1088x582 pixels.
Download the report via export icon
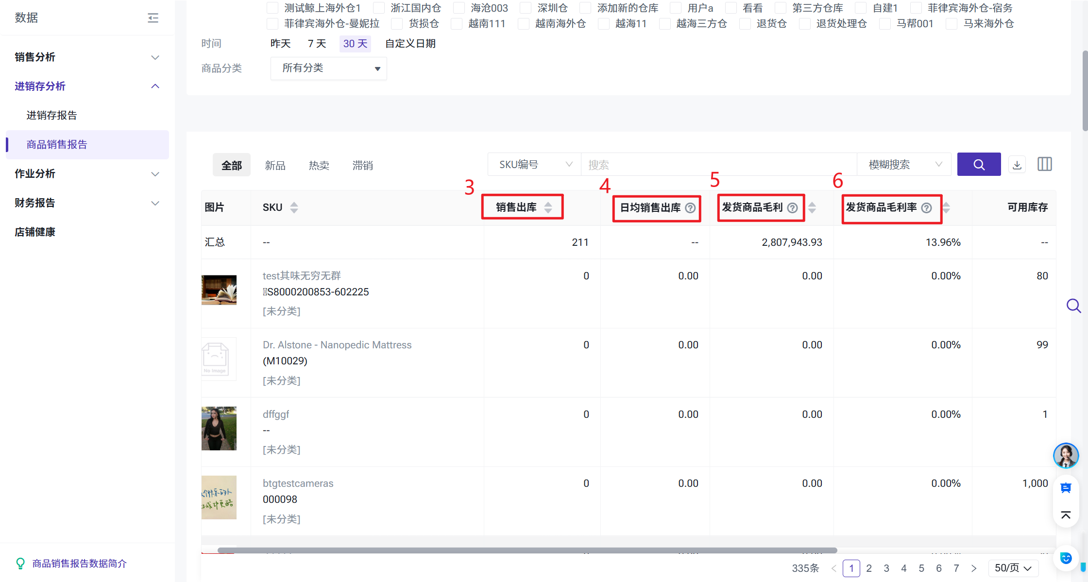[x=1017, y=165]
